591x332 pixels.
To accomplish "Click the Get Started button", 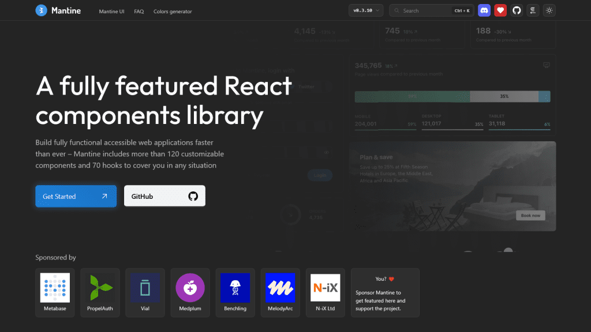I will (76, 196).
